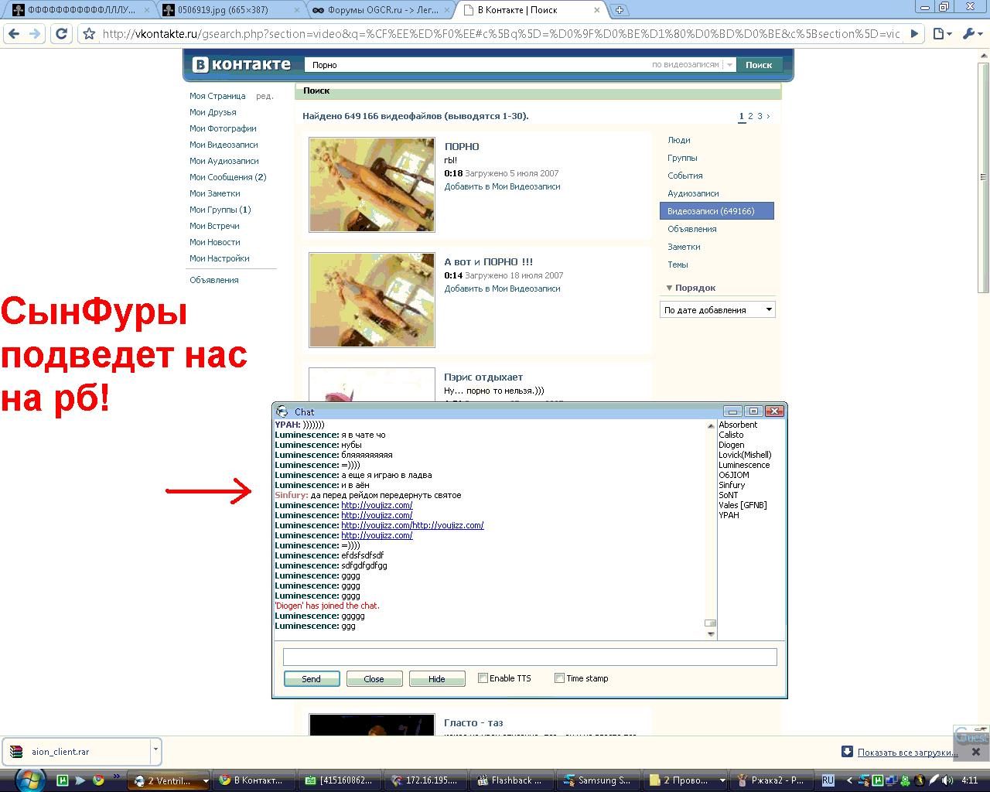Open the 'По дате добавления' sort dropdown
990x792 pixels.
(717, 310)
